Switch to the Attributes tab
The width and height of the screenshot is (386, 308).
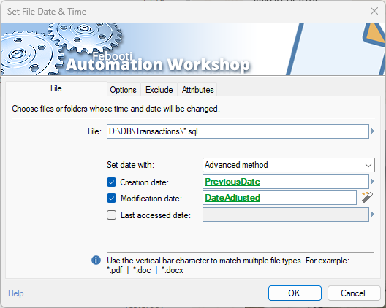[197, 90]
